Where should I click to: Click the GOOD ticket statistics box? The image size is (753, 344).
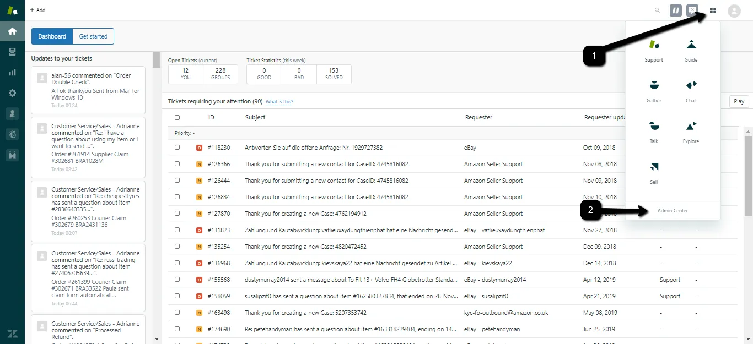[264, 74]
